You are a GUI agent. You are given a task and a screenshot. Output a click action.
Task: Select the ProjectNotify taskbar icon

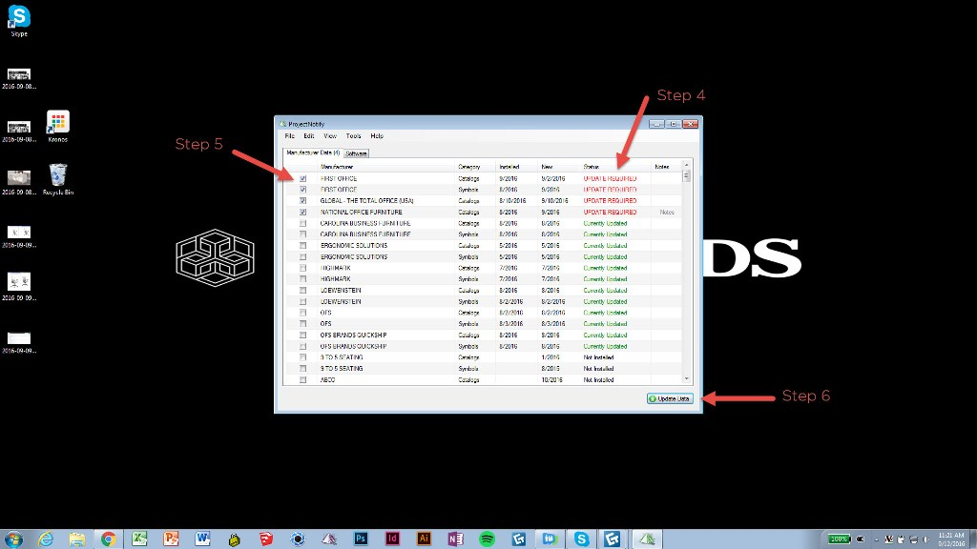point(647,539)
